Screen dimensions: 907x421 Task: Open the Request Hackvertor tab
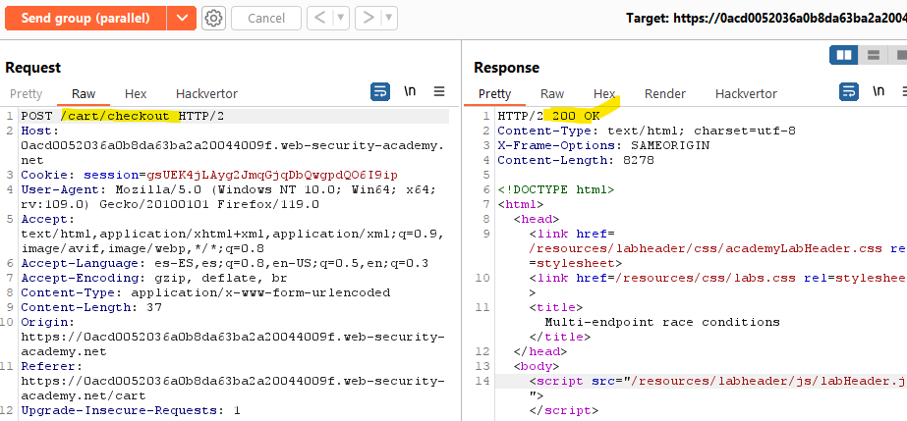[206, 93]
